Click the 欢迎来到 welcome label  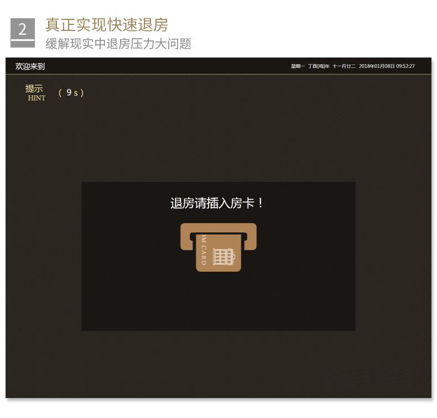tap(30, 66)
